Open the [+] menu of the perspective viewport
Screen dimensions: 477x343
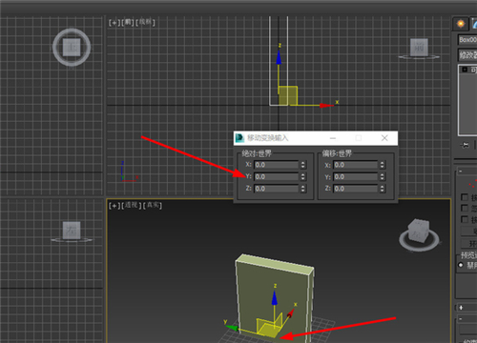pos(114,206)
